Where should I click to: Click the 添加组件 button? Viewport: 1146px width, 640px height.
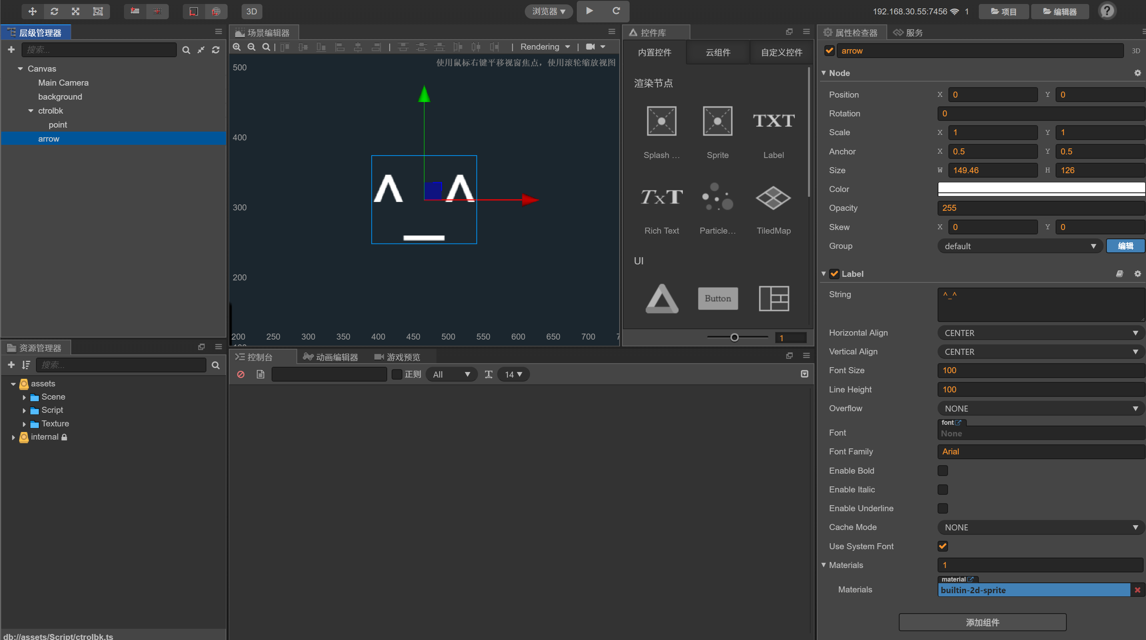982,622
